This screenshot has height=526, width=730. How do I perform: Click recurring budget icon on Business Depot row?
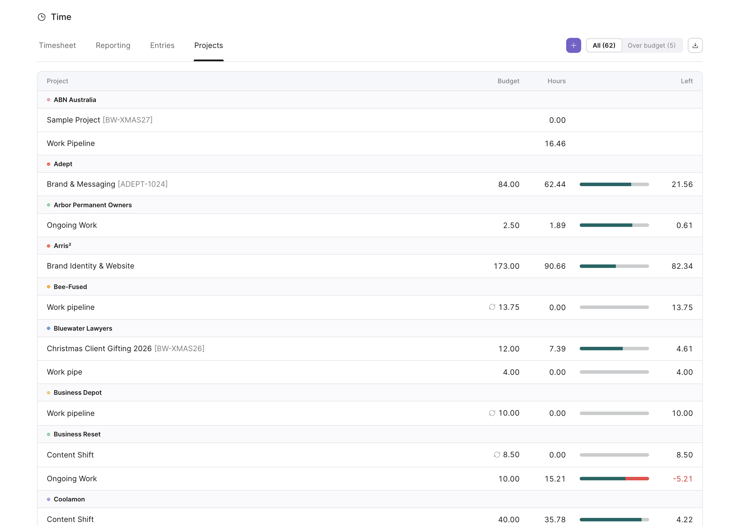pyautogui.click(x=492, y=413)
